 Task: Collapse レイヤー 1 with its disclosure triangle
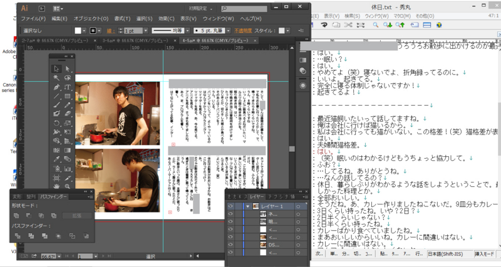(x=247, y=206)
